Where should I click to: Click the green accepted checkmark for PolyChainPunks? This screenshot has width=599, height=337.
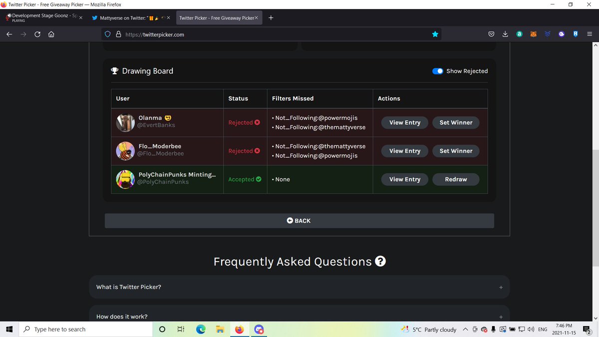click(258, 179)
